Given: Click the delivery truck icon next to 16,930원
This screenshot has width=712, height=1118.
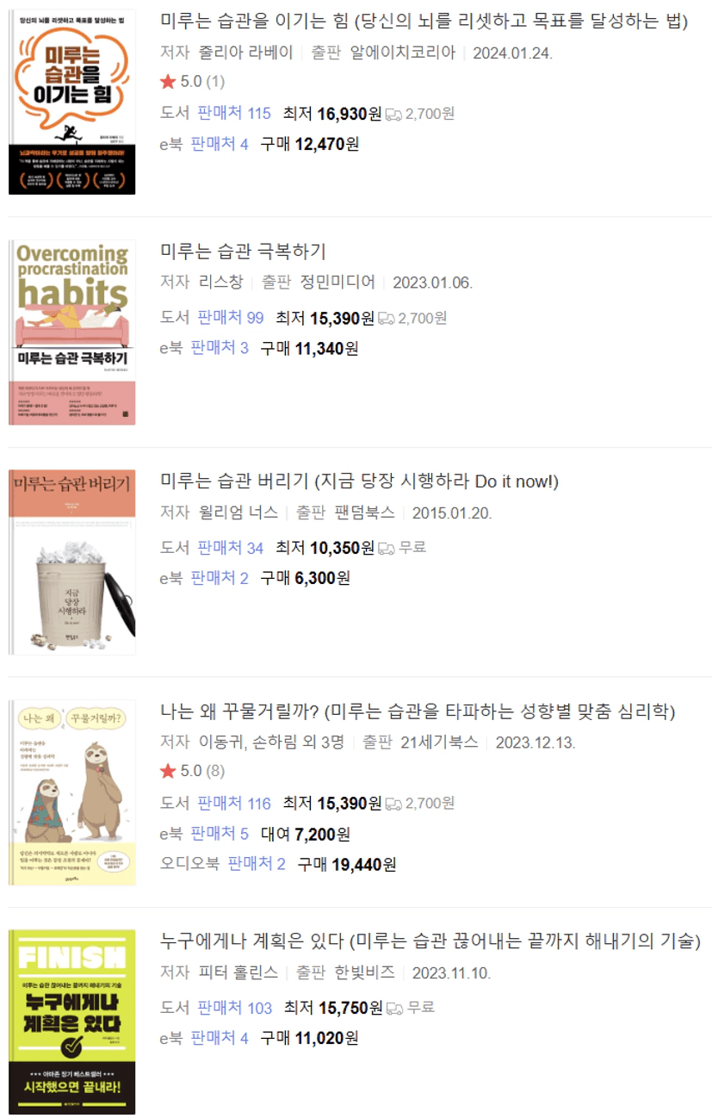Looking at the screenshot, I should tap(393, 114).
